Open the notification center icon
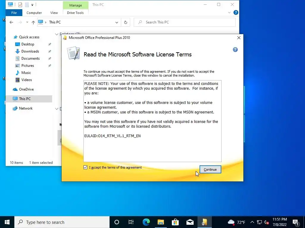305x228 pixels. pos(295,222)
